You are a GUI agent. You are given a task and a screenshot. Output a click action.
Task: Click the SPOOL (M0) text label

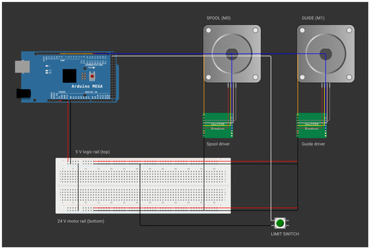[x=219, y=18]
